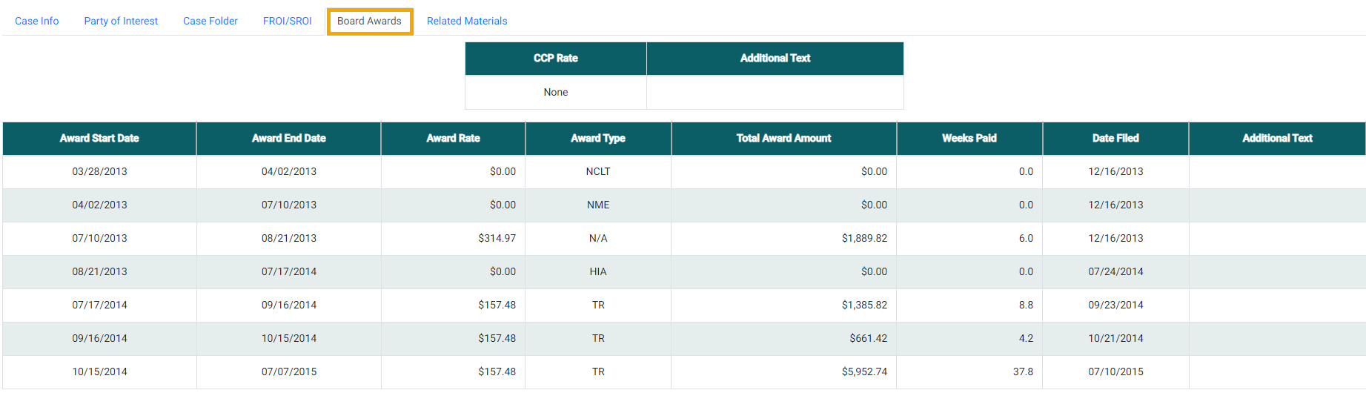Select the Board Awards tab
This screenshot has height=413, width=1366.
369,21
